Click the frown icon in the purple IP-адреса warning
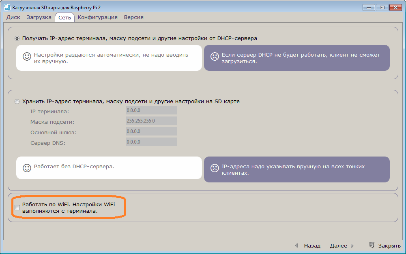 pos(215,167)
